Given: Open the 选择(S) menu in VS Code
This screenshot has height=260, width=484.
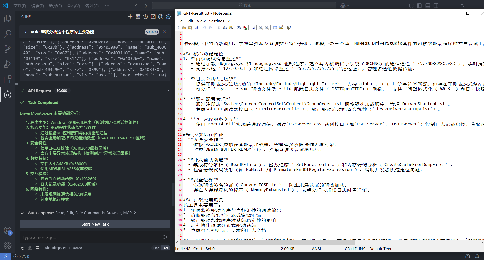Looking at the screenshot, I should click(55, 6).
